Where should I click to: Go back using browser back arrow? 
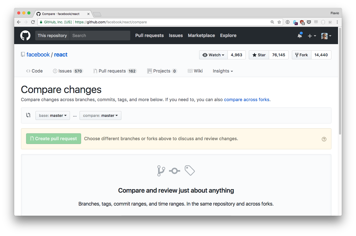tap(19, 22)
